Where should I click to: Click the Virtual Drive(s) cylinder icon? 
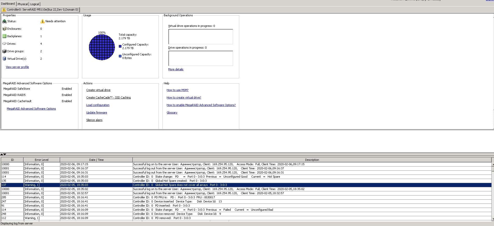tap(4, 59)
